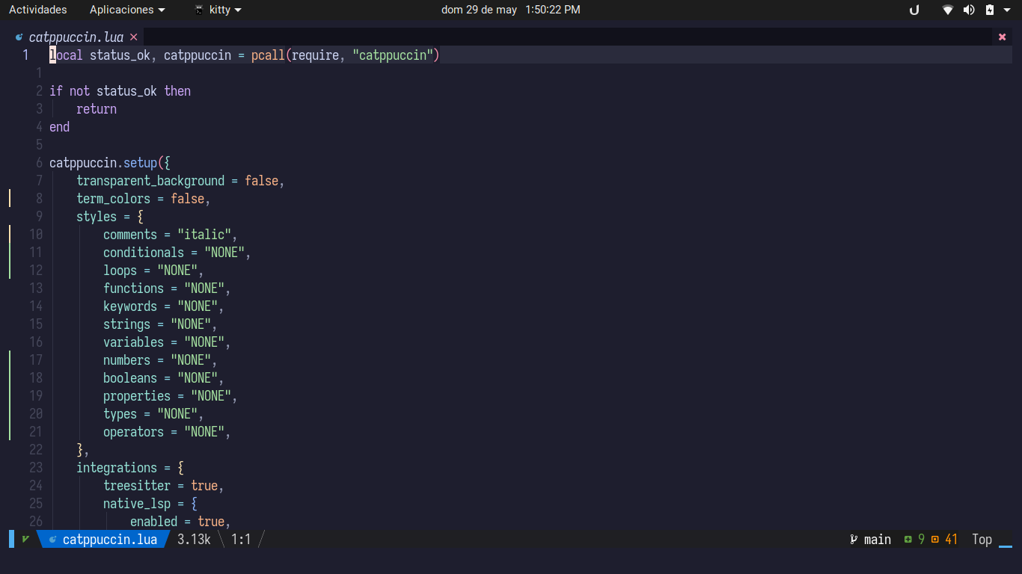Click the 1:1 cursor position indicator
Screen dimensions: 1022x574
point(241,539)
